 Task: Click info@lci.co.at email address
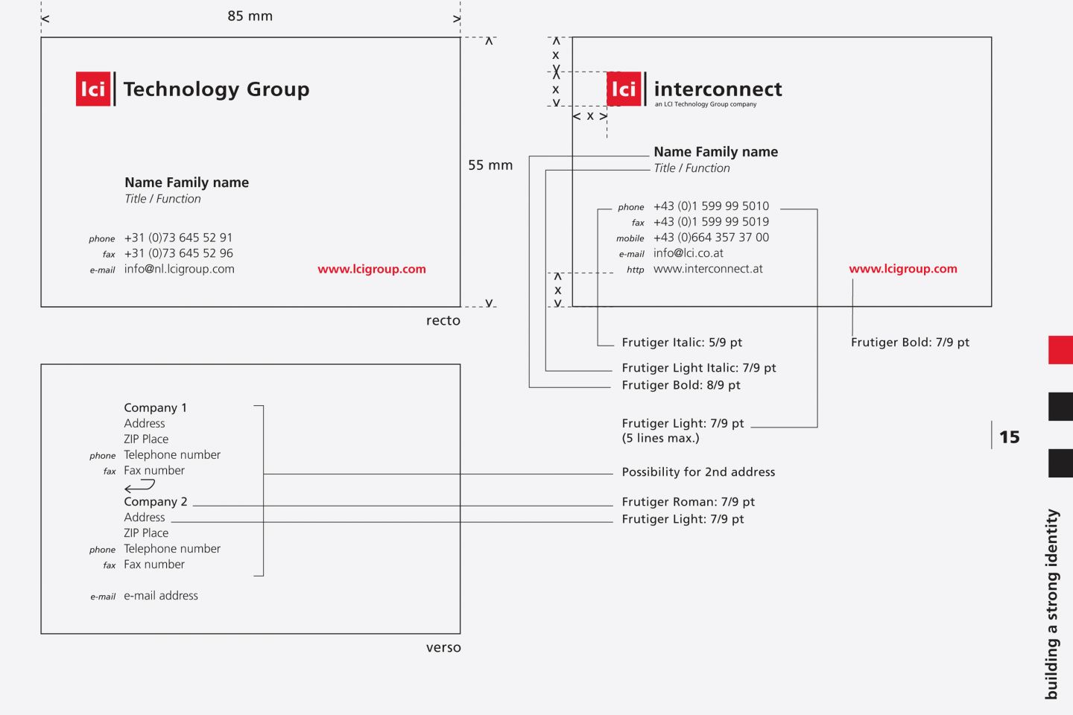[x=689, y=253]
